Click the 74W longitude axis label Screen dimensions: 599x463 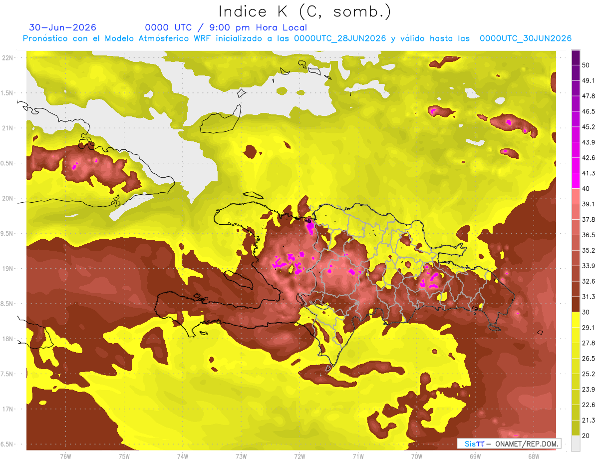(x=182, y=457)
